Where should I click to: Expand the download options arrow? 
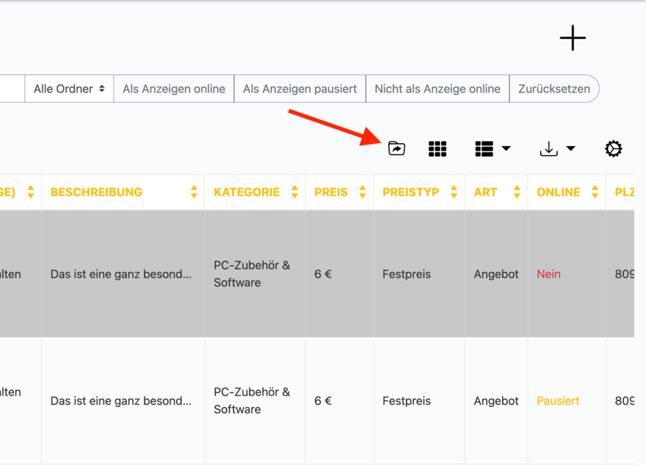click(570, 148)
